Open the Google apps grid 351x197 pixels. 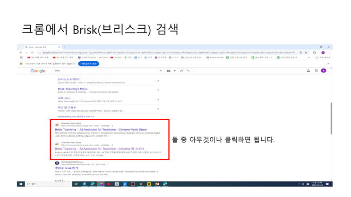coord(317,71)
